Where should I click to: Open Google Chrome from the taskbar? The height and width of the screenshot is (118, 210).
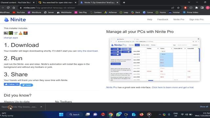111,114
